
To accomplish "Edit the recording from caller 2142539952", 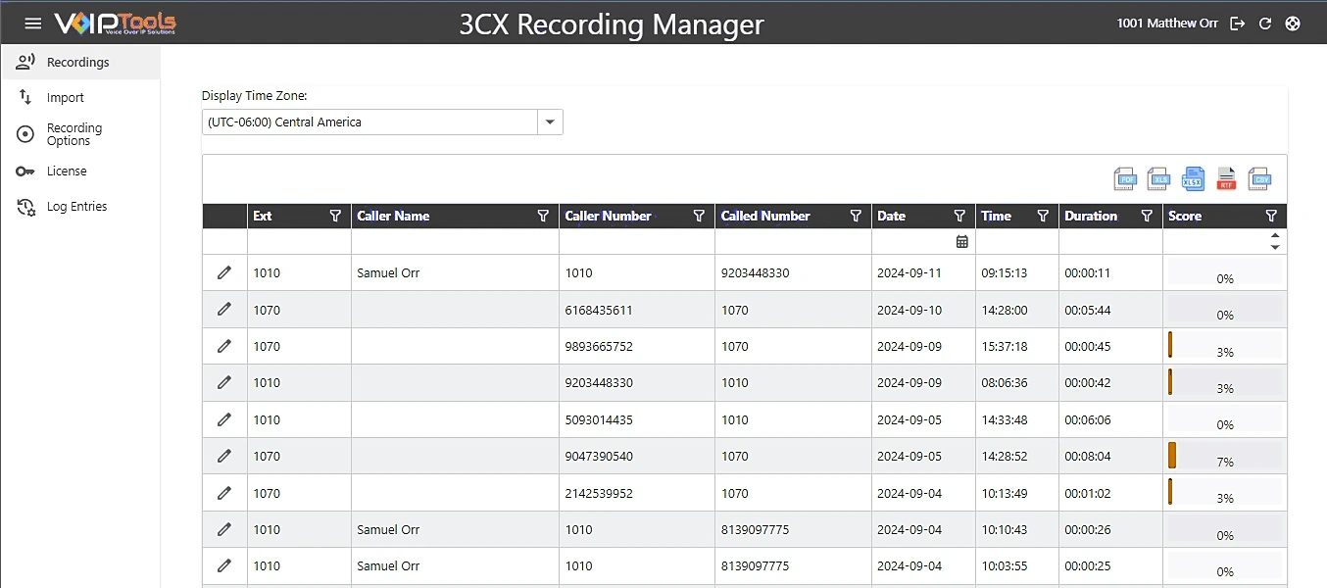I will click(x=224, y=493).
